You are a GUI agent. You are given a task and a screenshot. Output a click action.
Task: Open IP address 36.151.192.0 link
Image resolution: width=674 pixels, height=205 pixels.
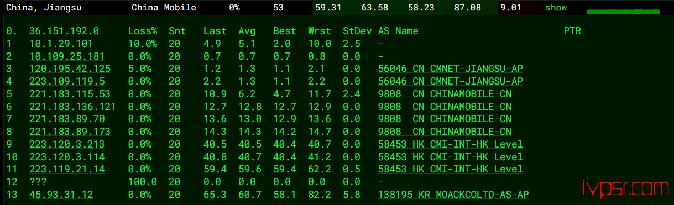point(64,31)
